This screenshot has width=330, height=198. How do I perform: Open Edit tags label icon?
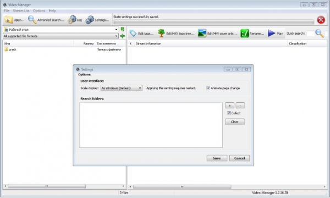133,33
